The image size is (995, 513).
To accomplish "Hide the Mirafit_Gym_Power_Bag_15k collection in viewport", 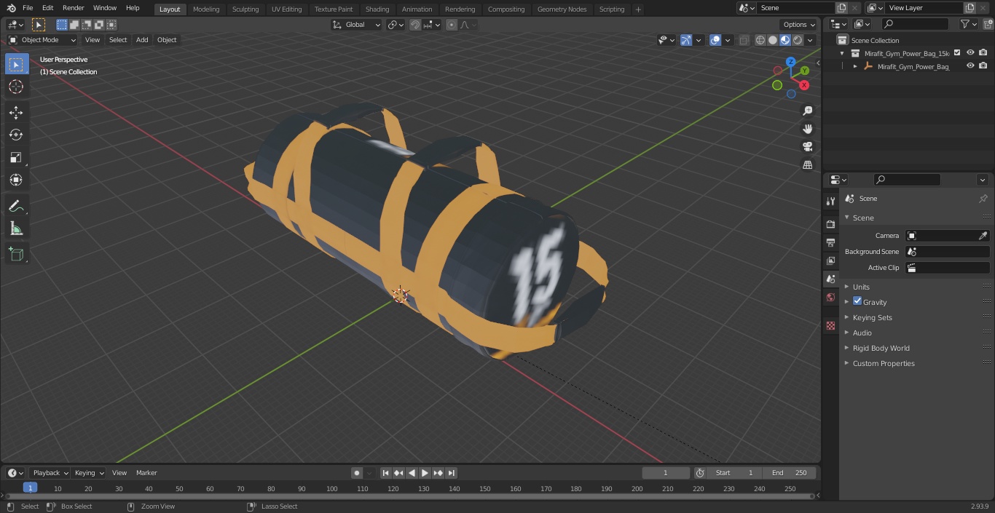I will click(x=970, y=52).
